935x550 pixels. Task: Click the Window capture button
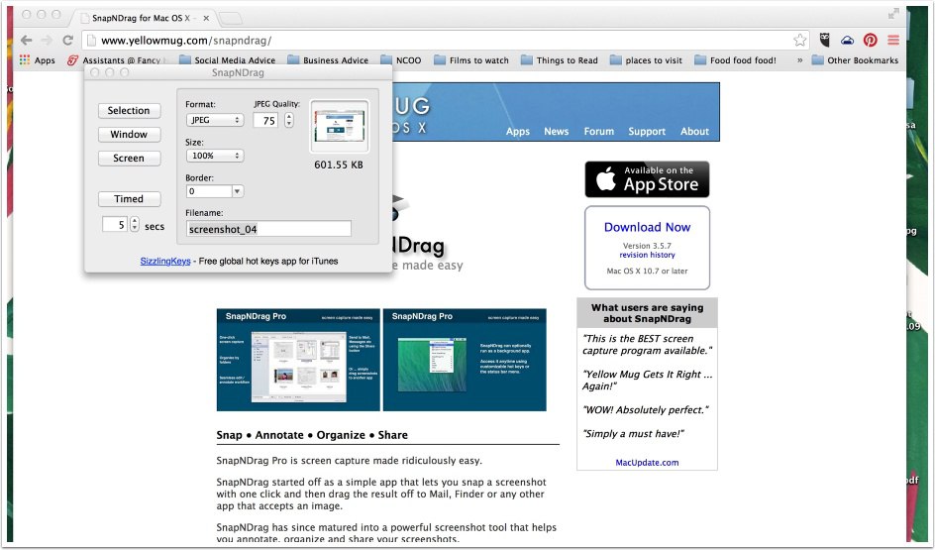[x=129, y=134]
